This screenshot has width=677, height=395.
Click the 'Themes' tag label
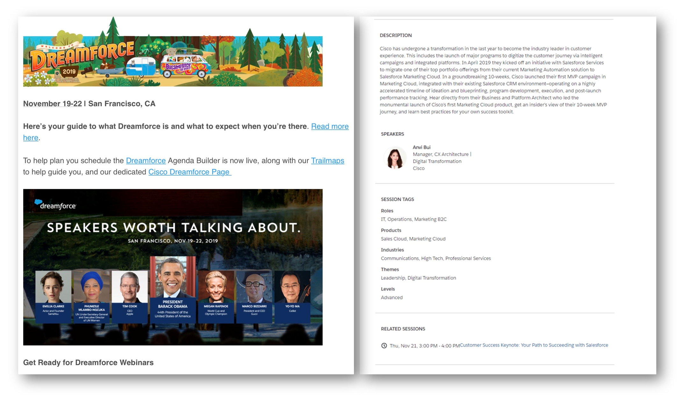coord(390,269)
